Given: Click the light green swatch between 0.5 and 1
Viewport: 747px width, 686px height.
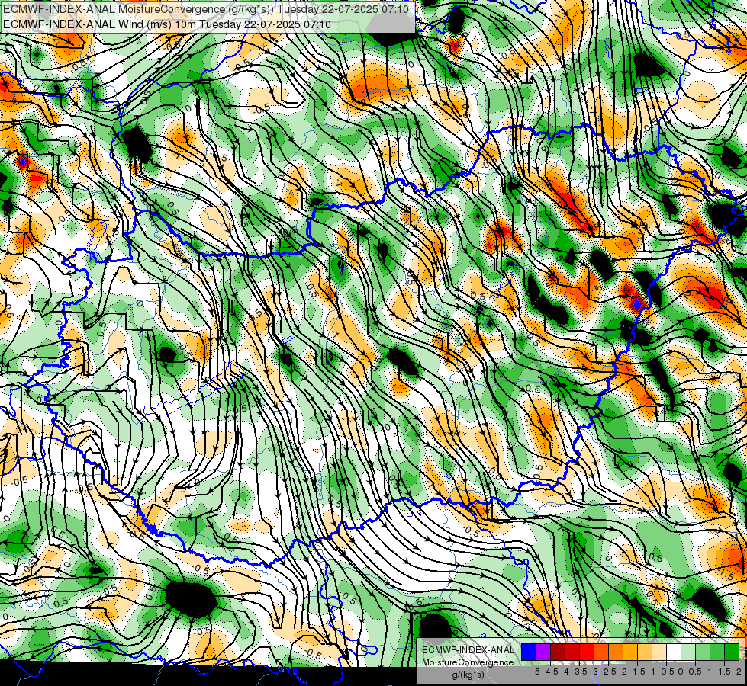Looking at the screenshot, I should (704, 652).
